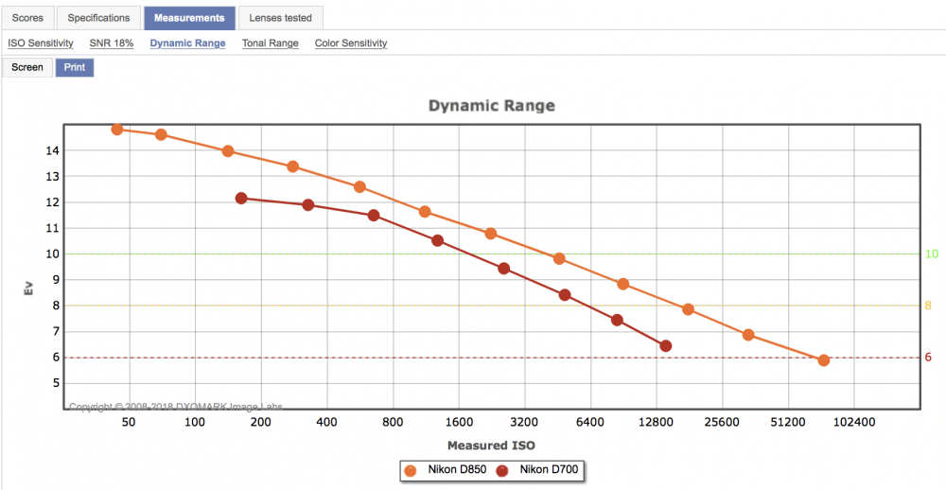
Task: Click the Dynamic Range chart title
Action: (492, 106)
